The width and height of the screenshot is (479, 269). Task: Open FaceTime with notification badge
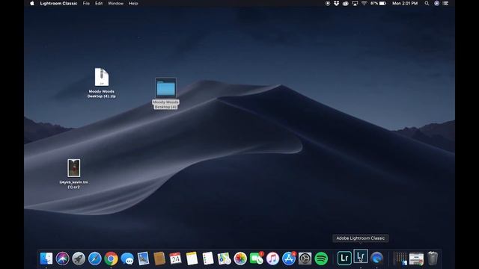[x=257, y=259]
